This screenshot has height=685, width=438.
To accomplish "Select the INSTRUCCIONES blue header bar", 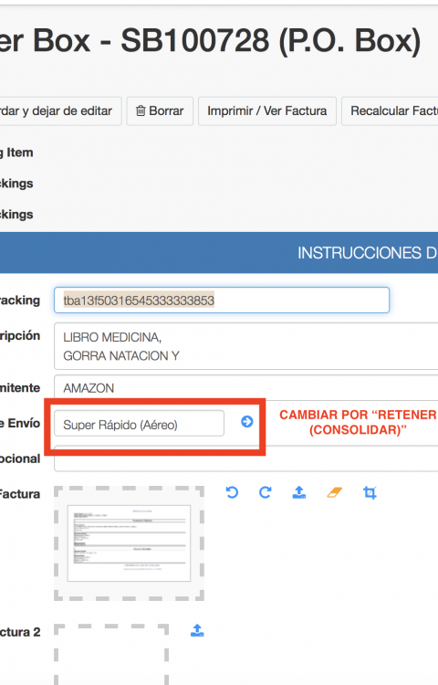I will [219, 252].
